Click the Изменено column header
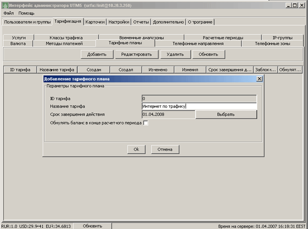The image size is (308, 229). coord(158,69)
